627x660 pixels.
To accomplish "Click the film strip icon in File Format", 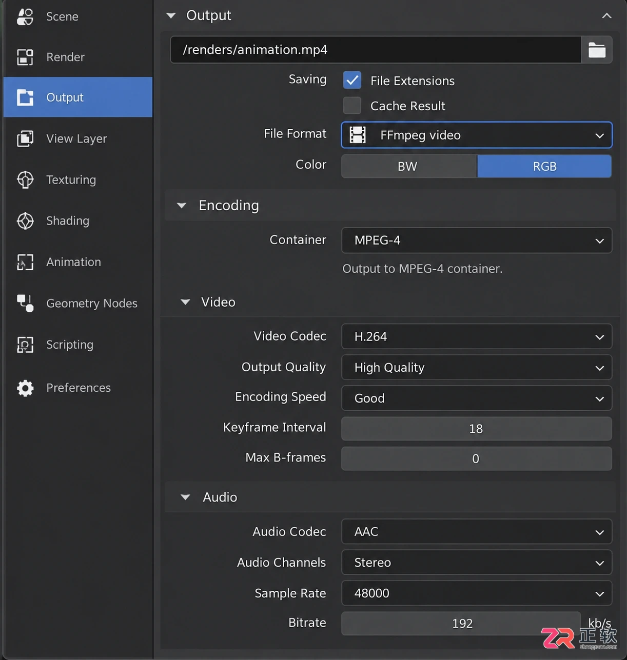I will [x=358, y=135].
